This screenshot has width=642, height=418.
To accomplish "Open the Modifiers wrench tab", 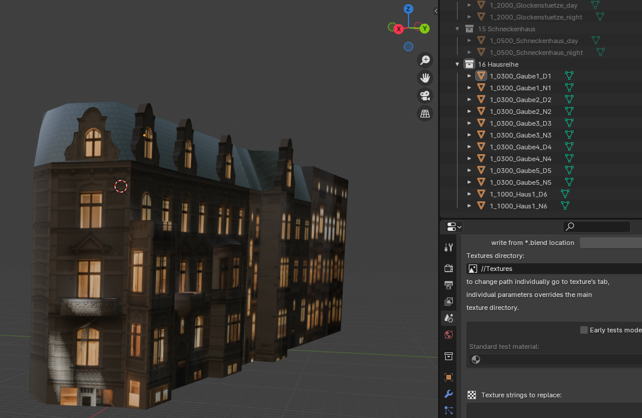I will pos(449,394).
